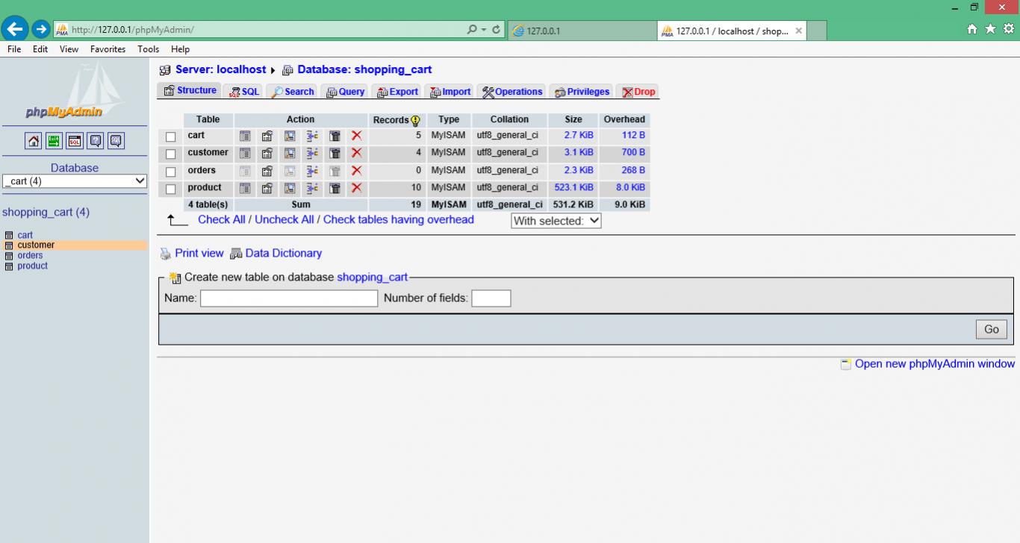Empty the product table trash icon
Viewport: 1020px width, 543px height.
[x=335, y=188]
